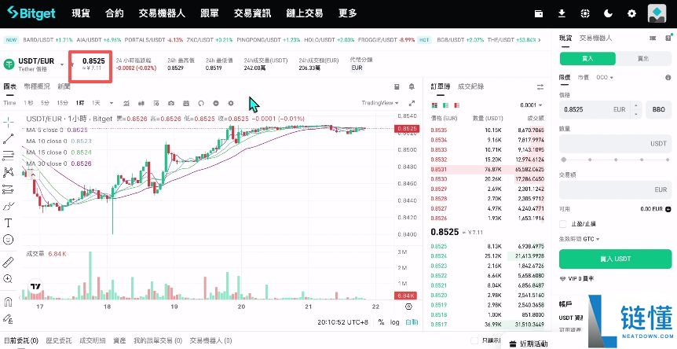Image resolution: width=677 pixels, height=349 pixels.
Task: Select the 賣出 sell tab
Action: 643,58
